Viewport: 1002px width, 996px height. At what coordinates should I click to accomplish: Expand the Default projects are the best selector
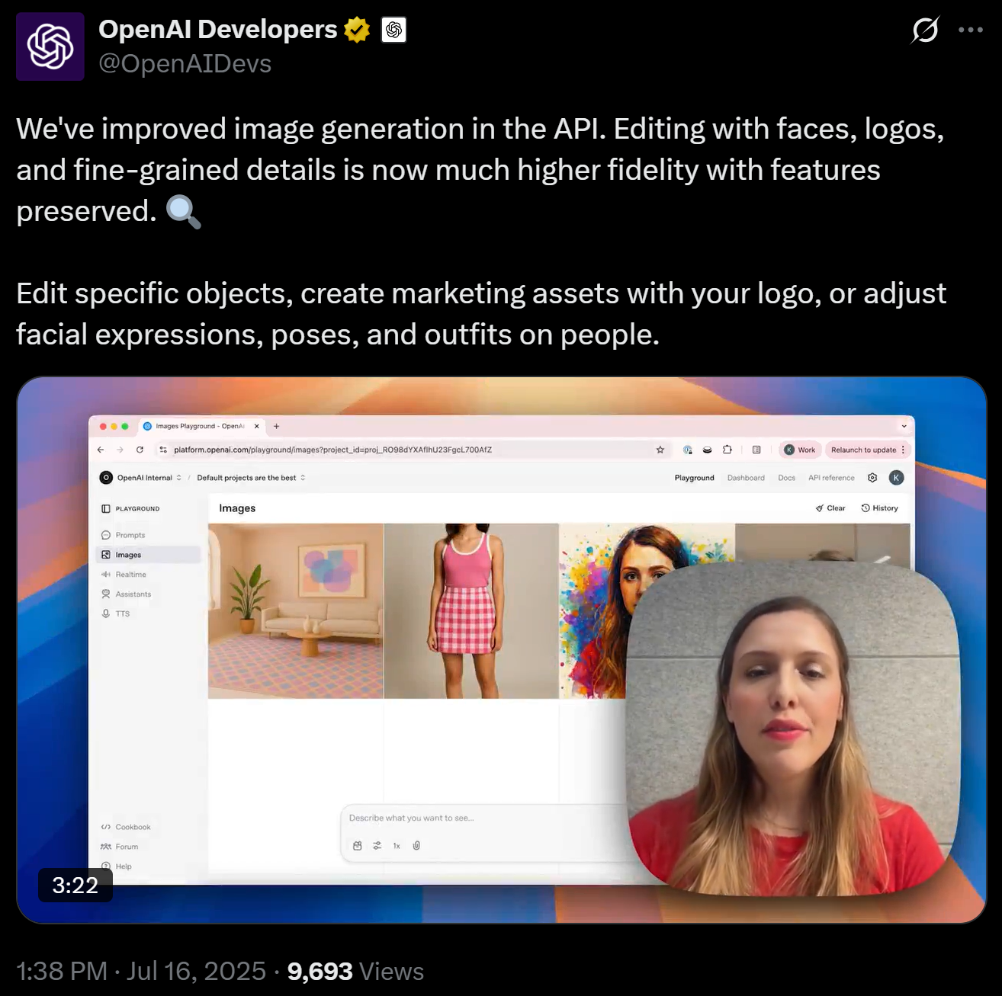[x=251, y=478]
